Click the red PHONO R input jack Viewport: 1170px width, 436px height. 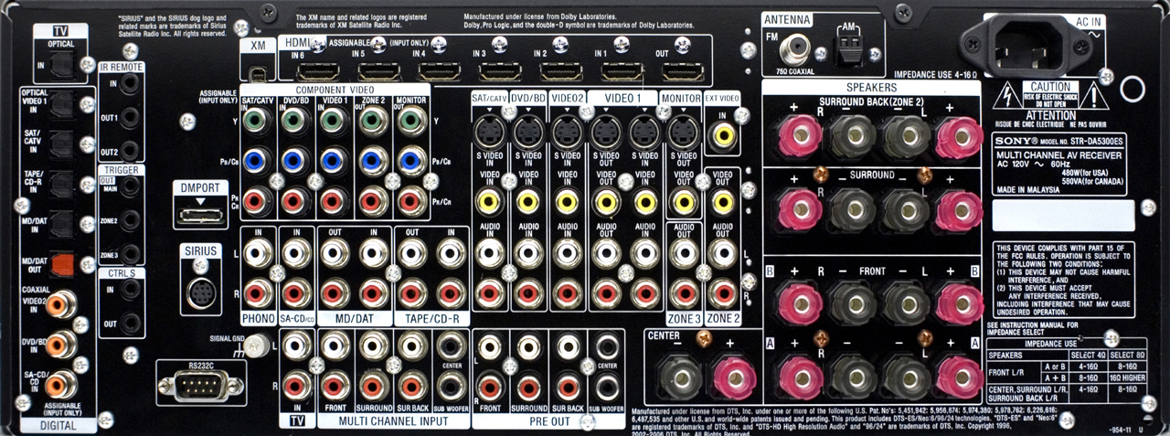258,292
